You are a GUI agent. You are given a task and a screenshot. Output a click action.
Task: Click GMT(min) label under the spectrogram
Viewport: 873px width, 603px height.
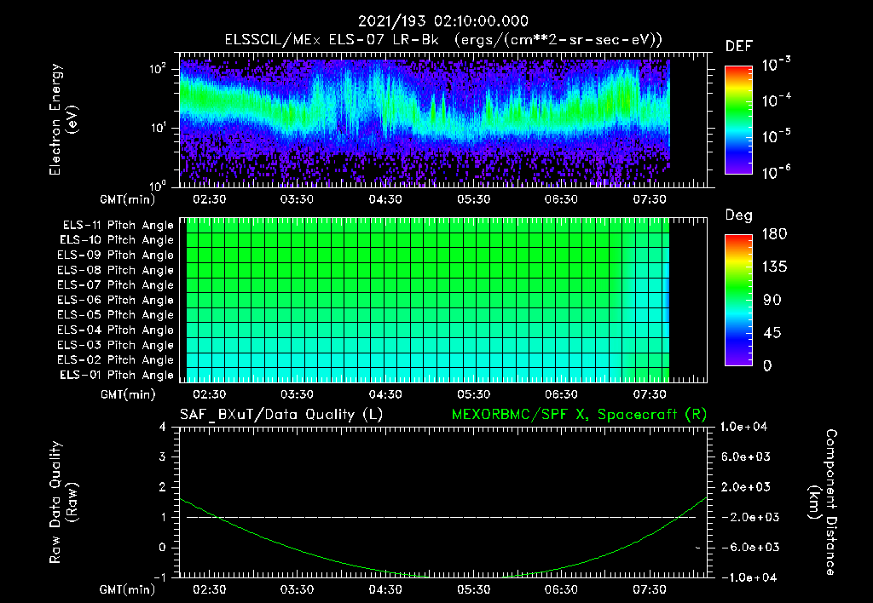(x=127, y=199)
